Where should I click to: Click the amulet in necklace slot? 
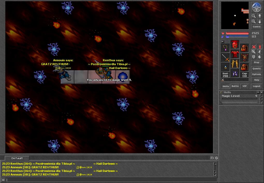tap(225, 48)
